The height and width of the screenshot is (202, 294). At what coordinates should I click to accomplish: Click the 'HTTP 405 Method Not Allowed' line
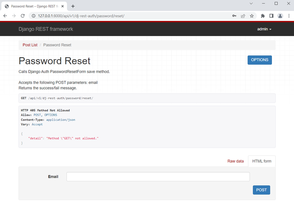45,111
